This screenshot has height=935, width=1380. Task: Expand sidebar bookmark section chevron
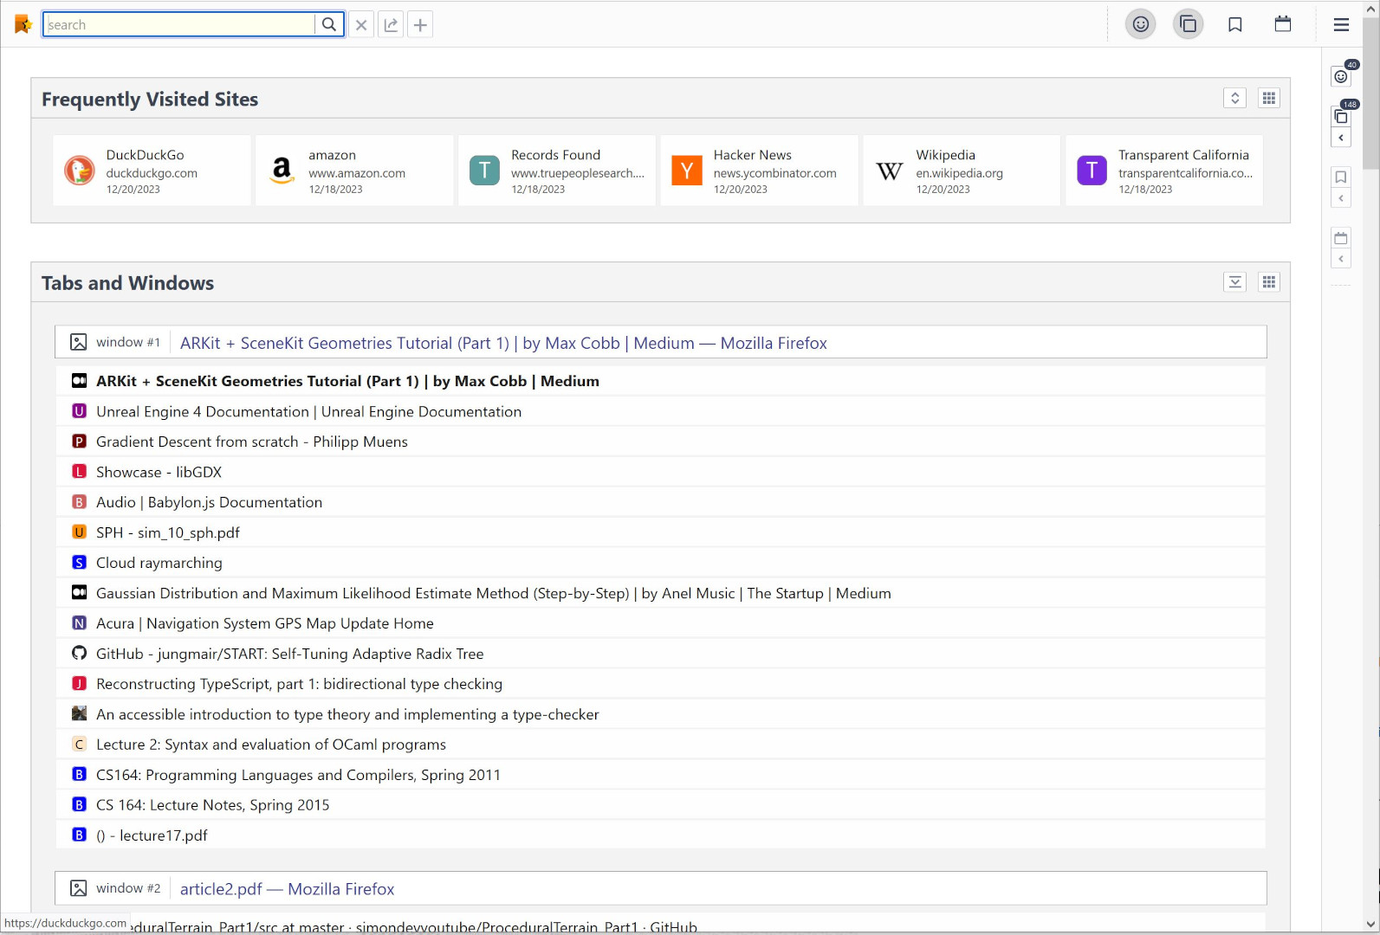1341,198
